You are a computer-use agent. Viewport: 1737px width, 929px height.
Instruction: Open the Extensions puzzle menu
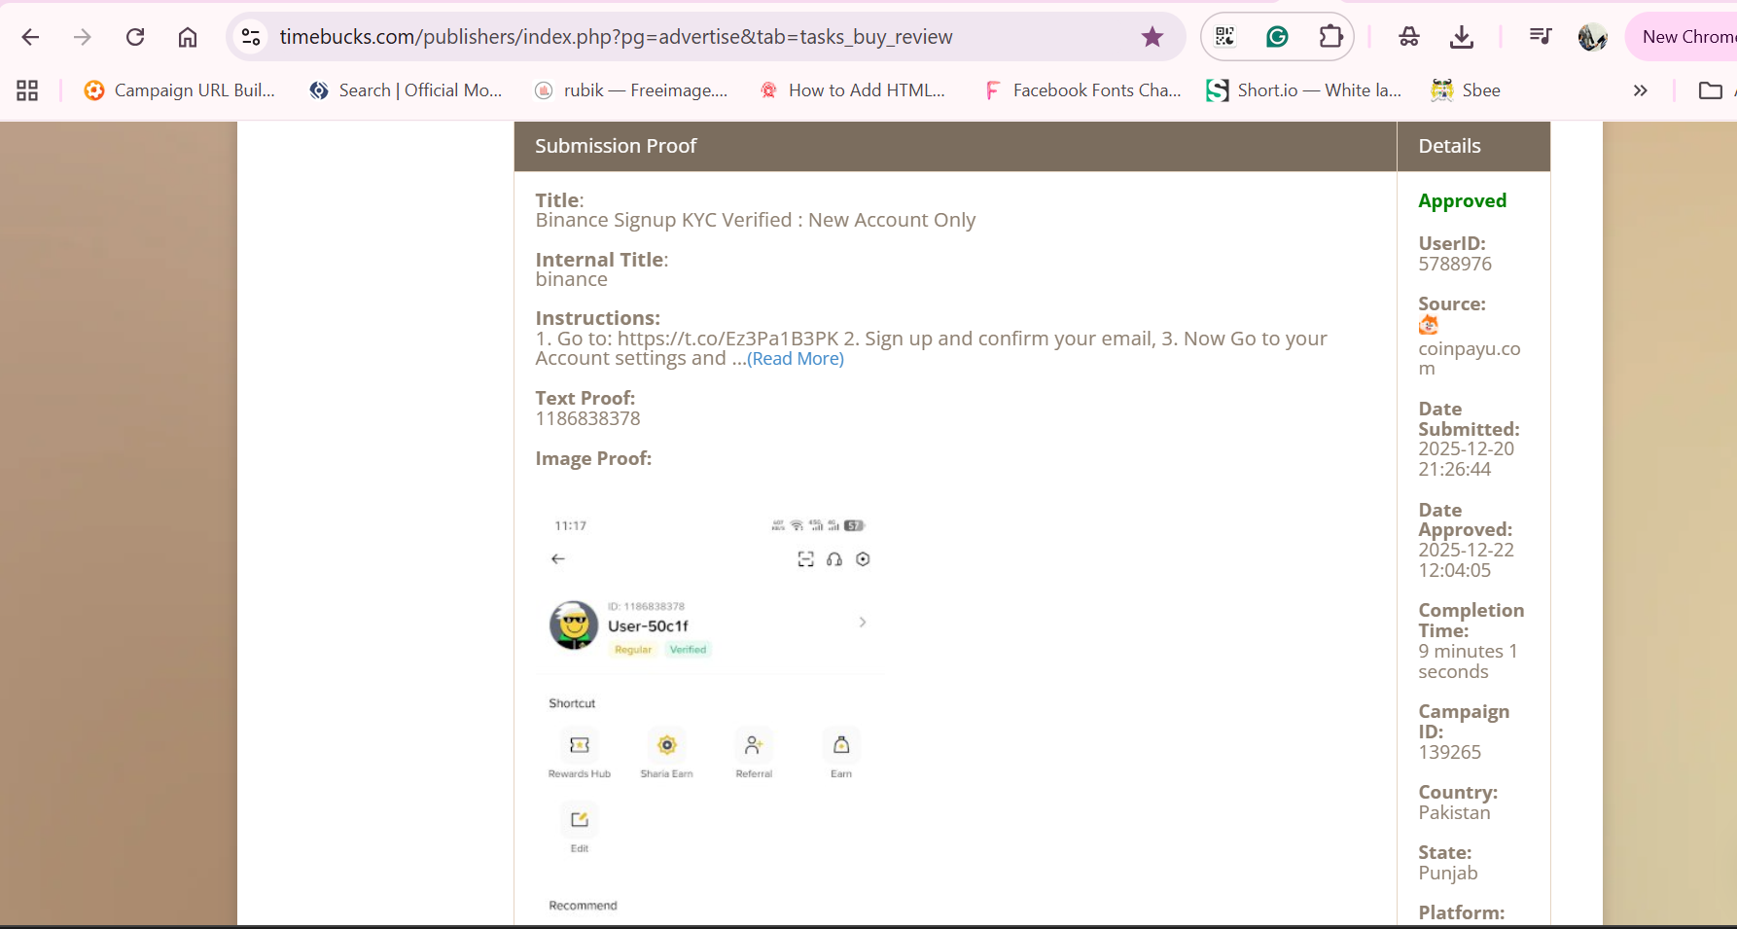pos(1330,37)
